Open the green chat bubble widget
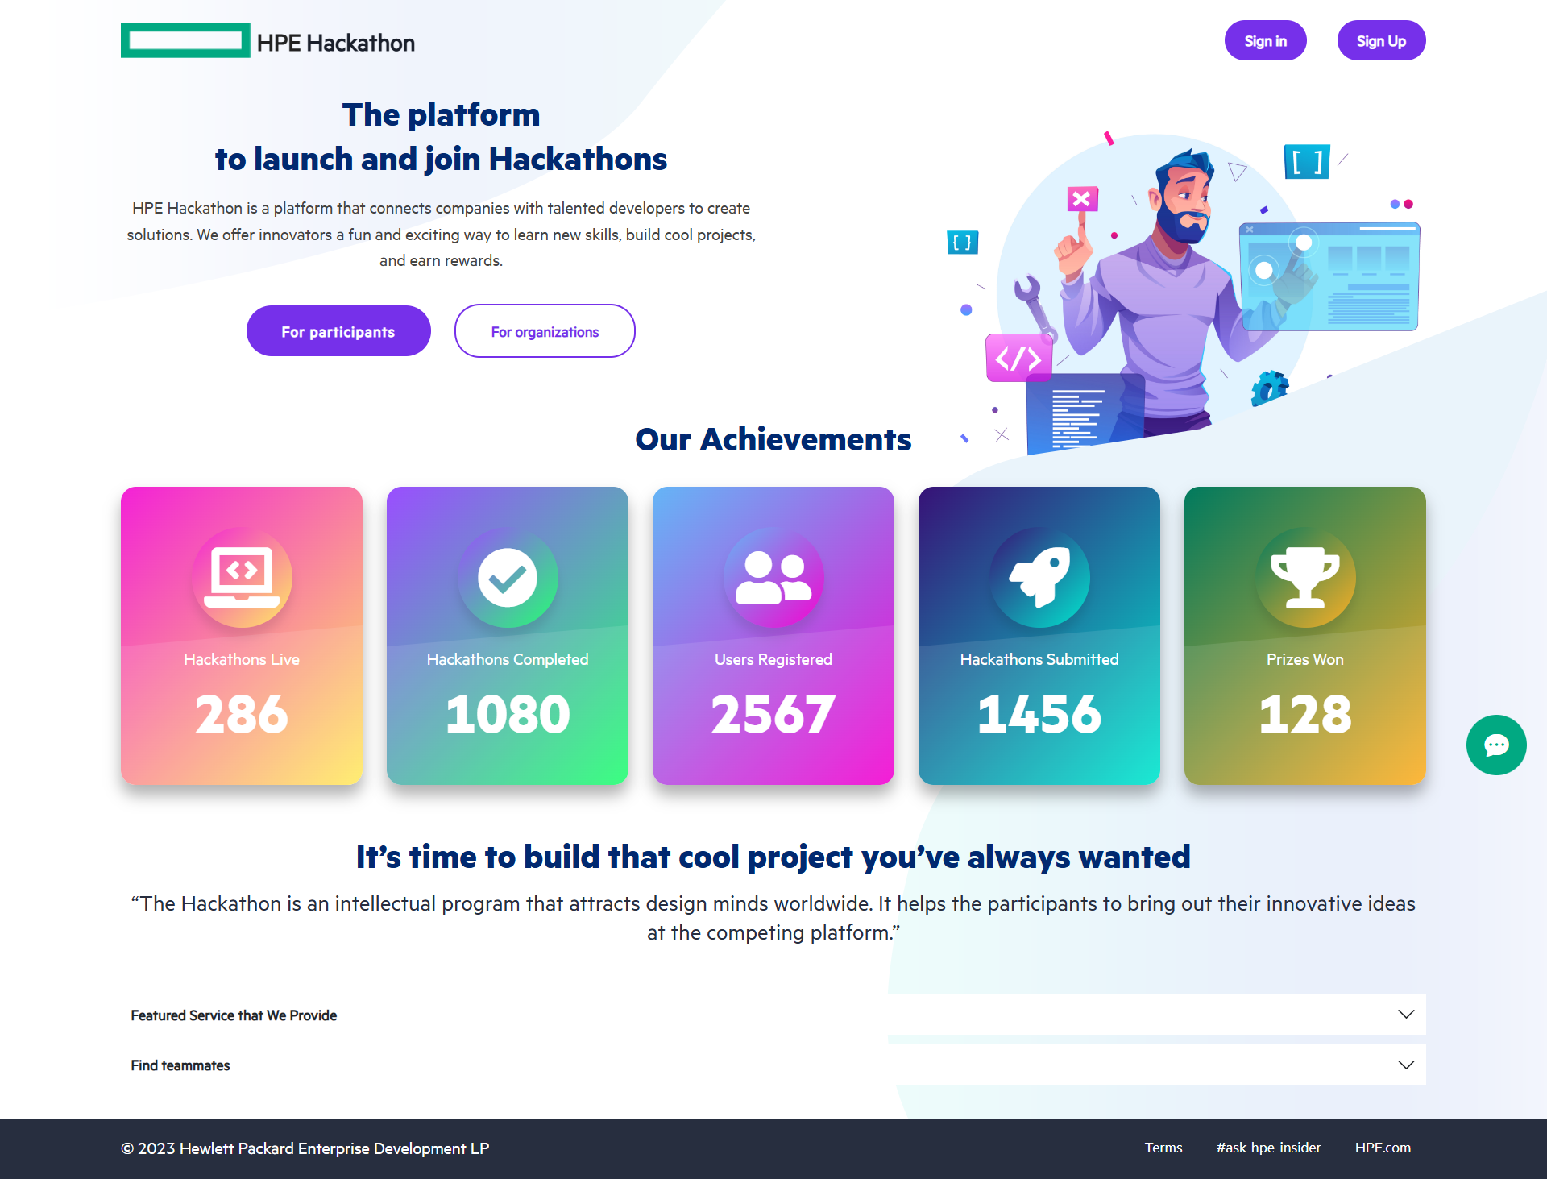The height and width of the screenshot is (1179, 1547). point(1496,745)
